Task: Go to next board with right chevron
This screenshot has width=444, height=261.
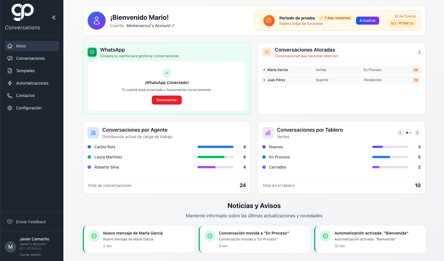Action: 417,133
